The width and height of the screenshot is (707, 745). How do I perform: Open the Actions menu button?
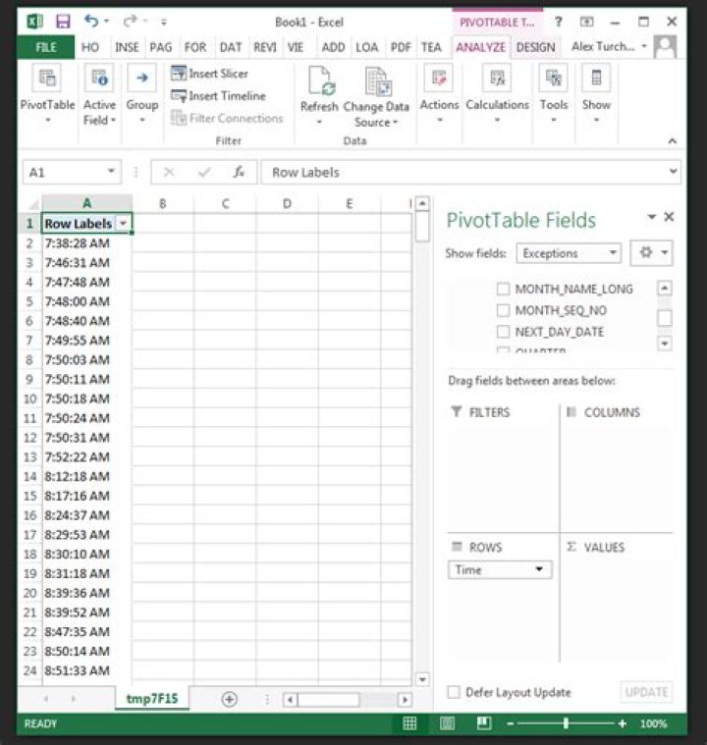(x=439, y=94)
